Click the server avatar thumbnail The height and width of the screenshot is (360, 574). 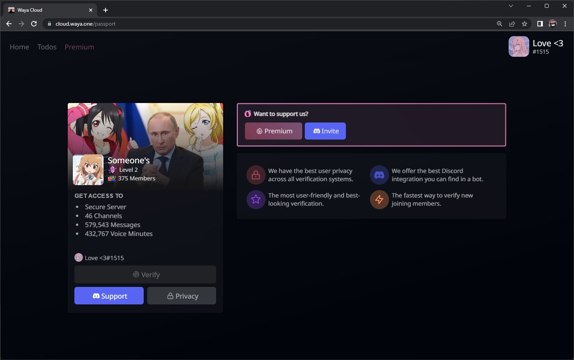point(88,170)
